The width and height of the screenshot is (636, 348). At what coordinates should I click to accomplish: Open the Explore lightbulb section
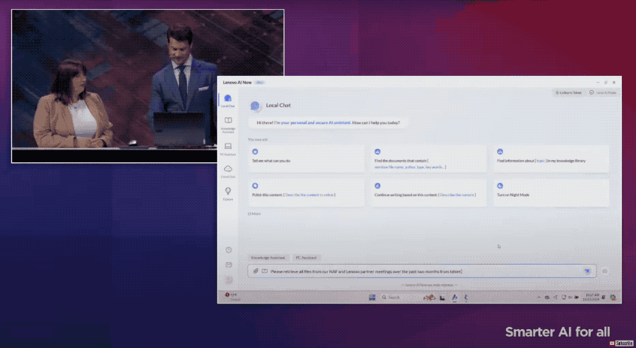228,193
